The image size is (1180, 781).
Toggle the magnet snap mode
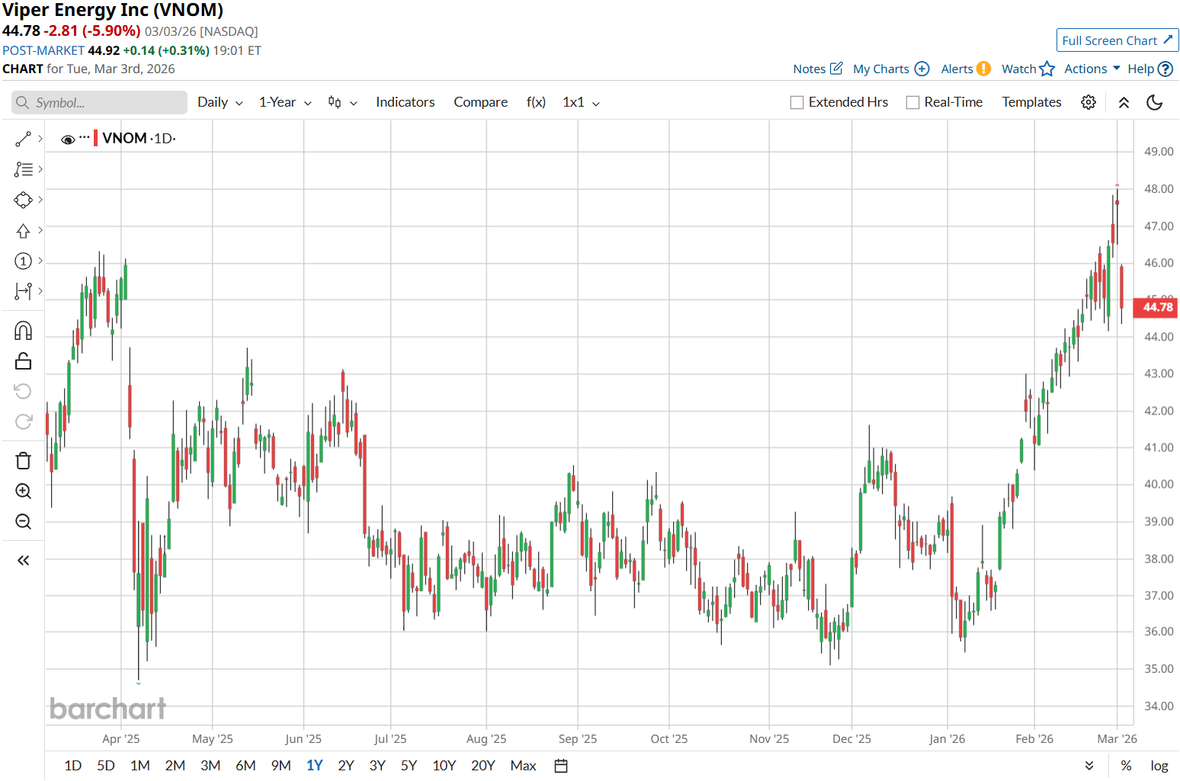click(23, 331)
